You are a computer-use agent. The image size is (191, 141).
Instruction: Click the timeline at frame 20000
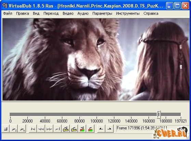click(27, 114)
